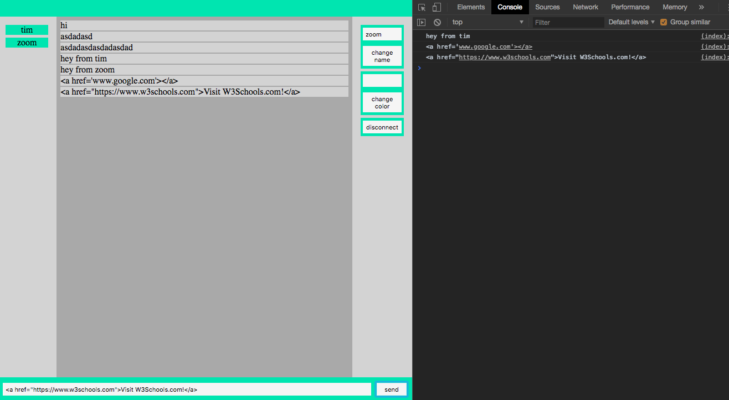Open the Memory tab
The height and width of the screenshot is (400, 729).
(x=675, y=7)
